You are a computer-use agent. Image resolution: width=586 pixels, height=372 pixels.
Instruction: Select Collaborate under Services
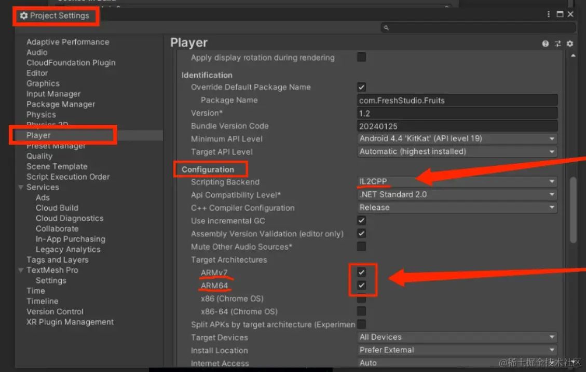pyautogui.click(x=57, y=228)
